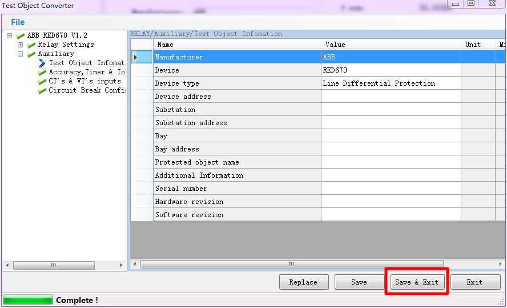
Task: Close the Test Object Converter window
Action: (492, 3)
